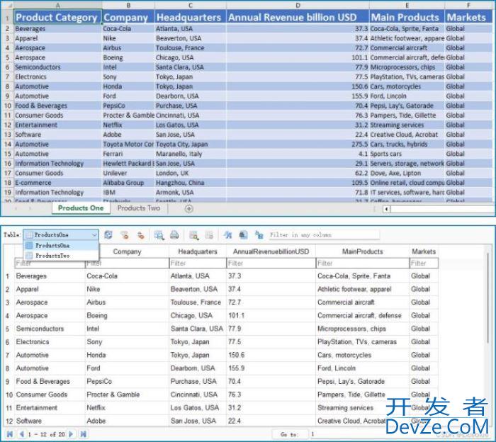Sort by the Markets column header
The width and height of the screenshot is (496, 442).
[x=424, y=251]
